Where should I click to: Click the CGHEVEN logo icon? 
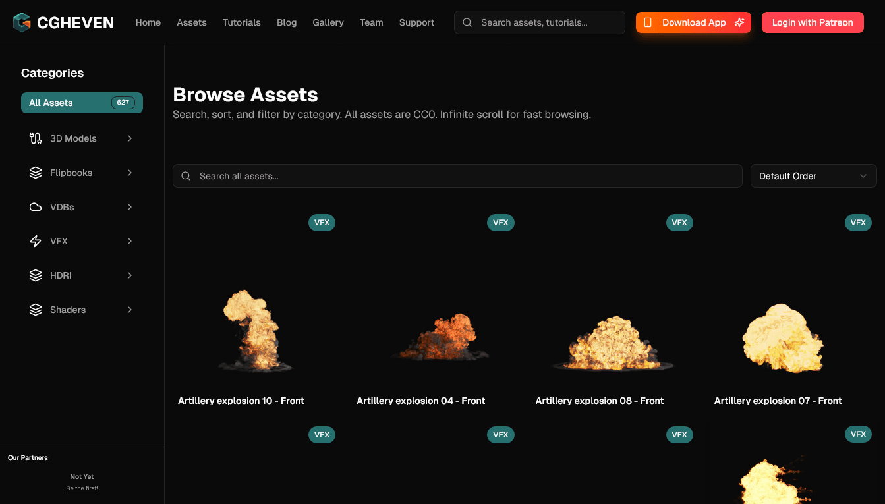20,22
